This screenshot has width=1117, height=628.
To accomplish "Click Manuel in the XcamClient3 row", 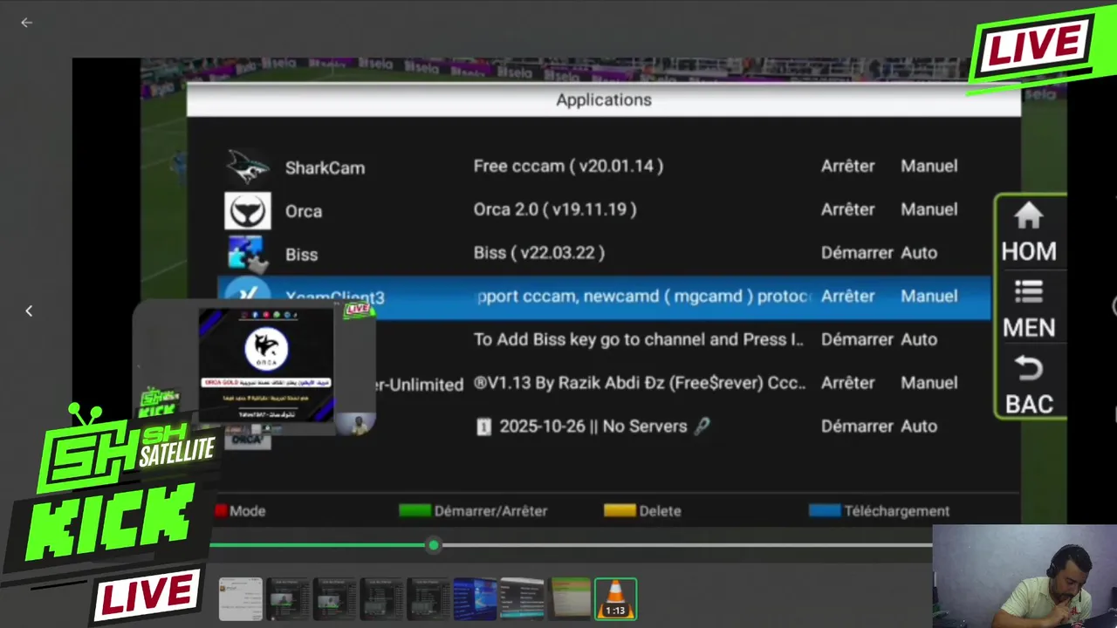I will 929,297.
